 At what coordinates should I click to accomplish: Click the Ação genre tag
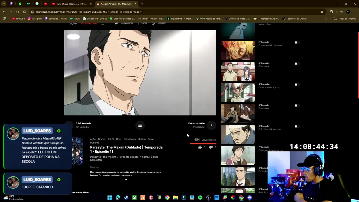(x=93, y=139)
